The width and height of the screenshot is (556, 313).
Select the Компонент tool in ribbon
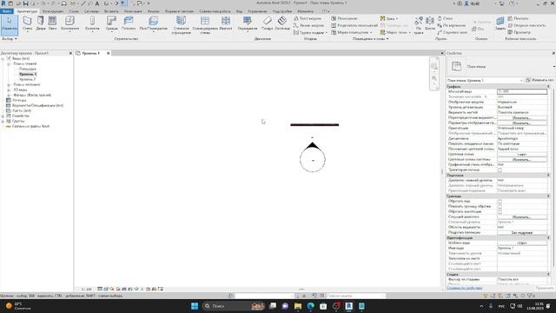pyautogui.click(x=69, y=23)
